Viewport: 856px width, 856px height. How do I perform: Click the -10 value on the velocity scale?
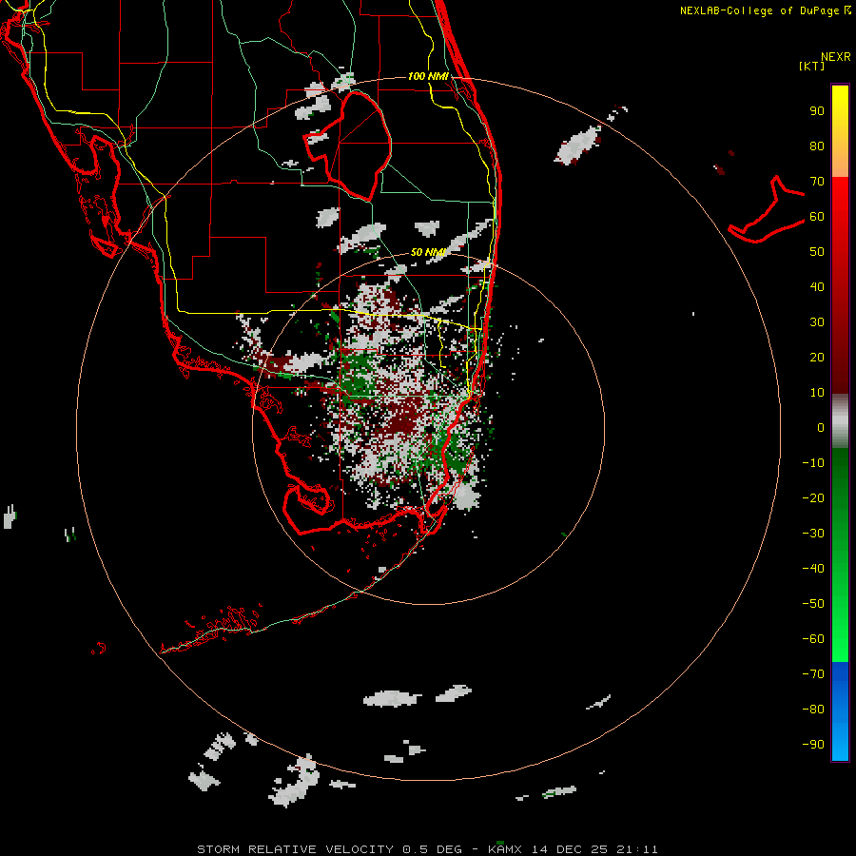tap(813, 463)
